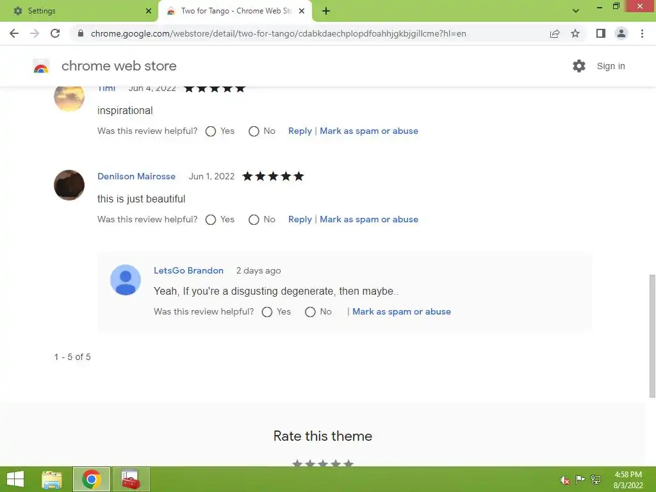Select No on LetsGo Brandon's reply
This screenshot has height=492, width=656.
(310, 312)
